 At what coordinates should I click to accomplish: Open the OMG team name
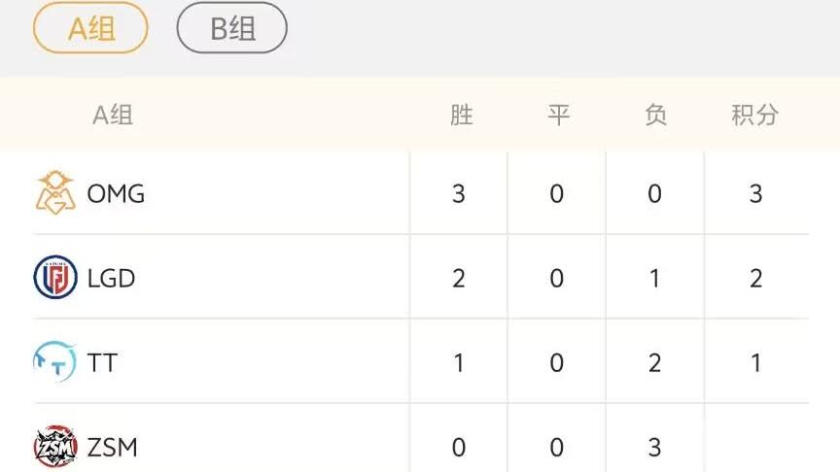pos(116,193)
